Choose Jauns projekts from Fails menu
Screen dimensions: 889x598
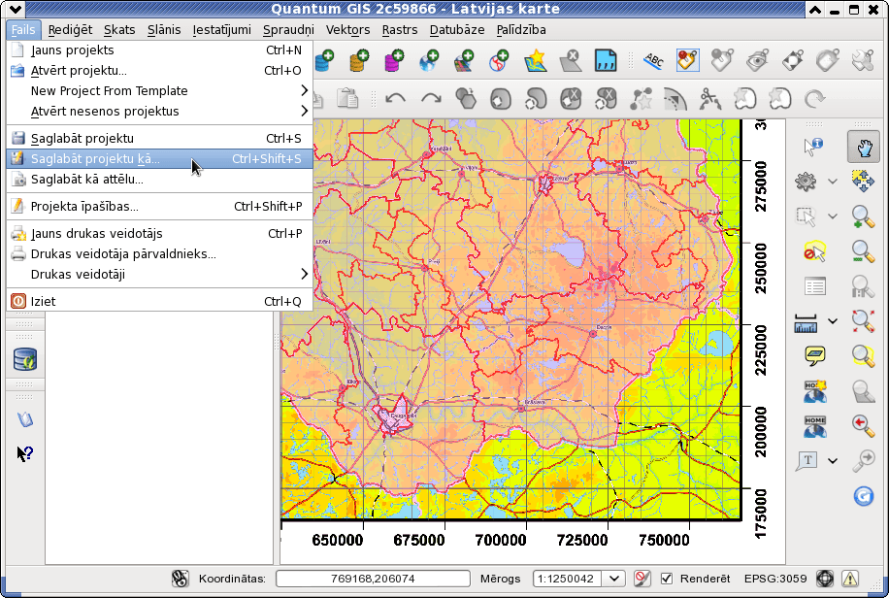point(159,50)
